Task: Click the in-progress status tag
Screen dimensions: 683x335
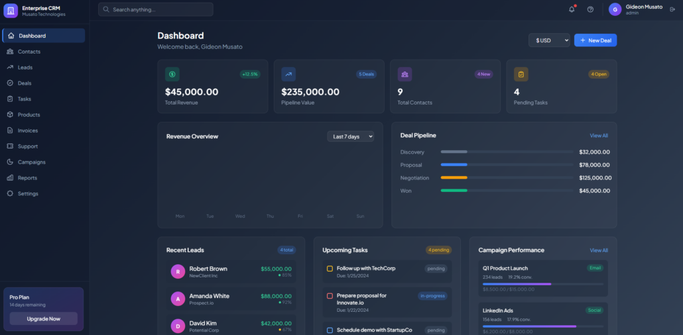Action: click(x=432, y=296)
